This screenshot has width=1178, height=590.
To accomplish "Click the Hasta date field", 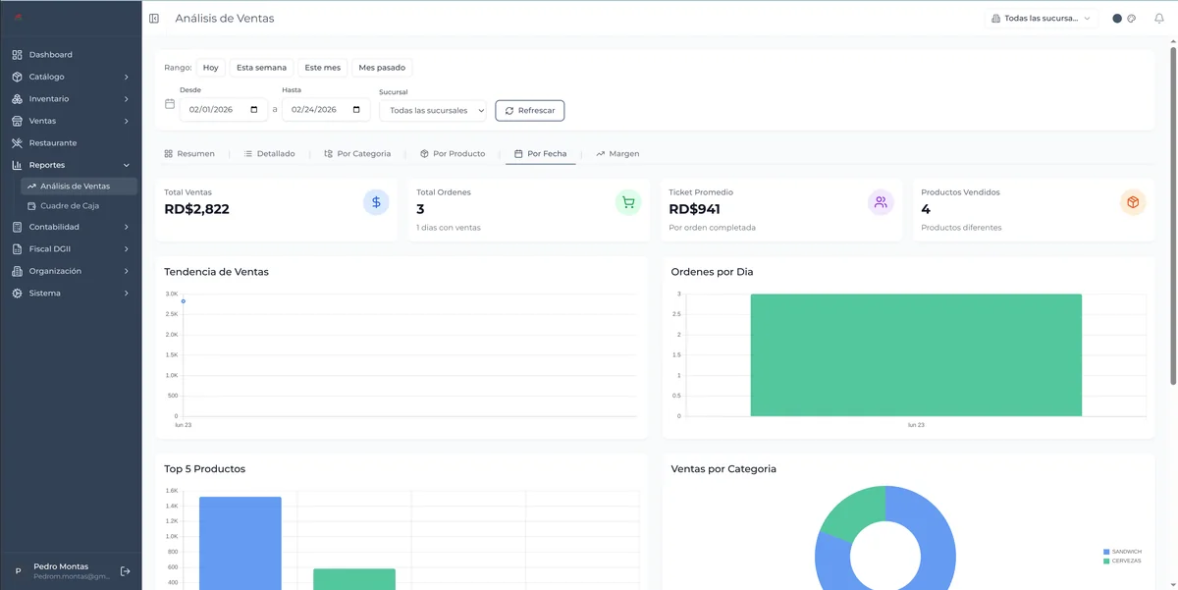I will 326,111.
